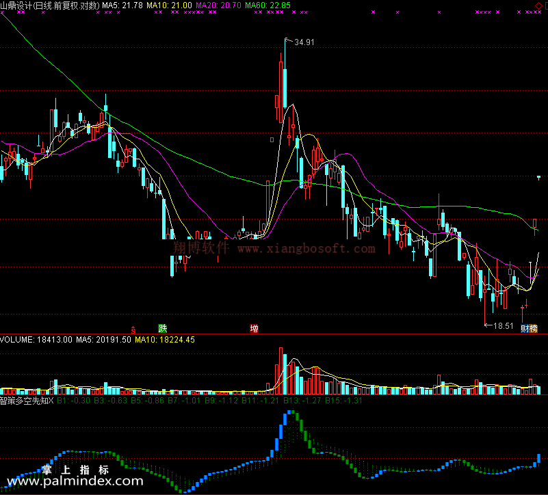This screenshot has height=495, width=548.
Task: Click the B7: -1.01 indicator value
Action: [x=184, y=401]
